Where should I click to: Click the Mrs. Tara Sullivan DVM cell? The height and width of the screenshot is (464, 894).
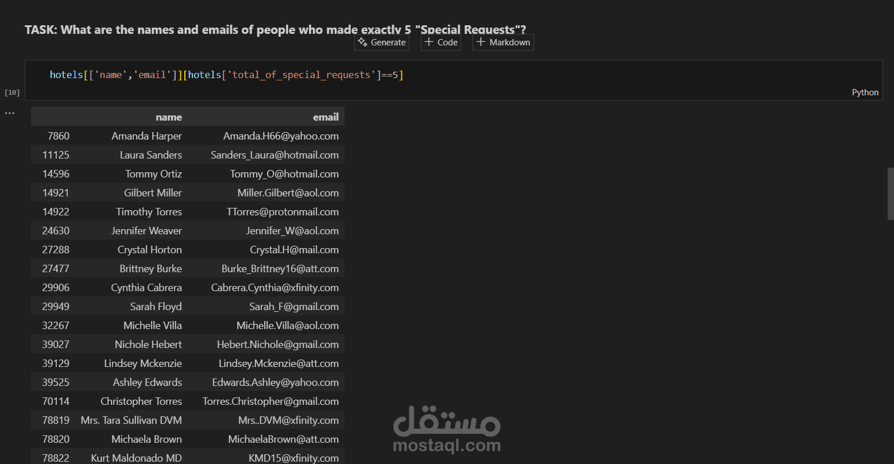(131, 420)
